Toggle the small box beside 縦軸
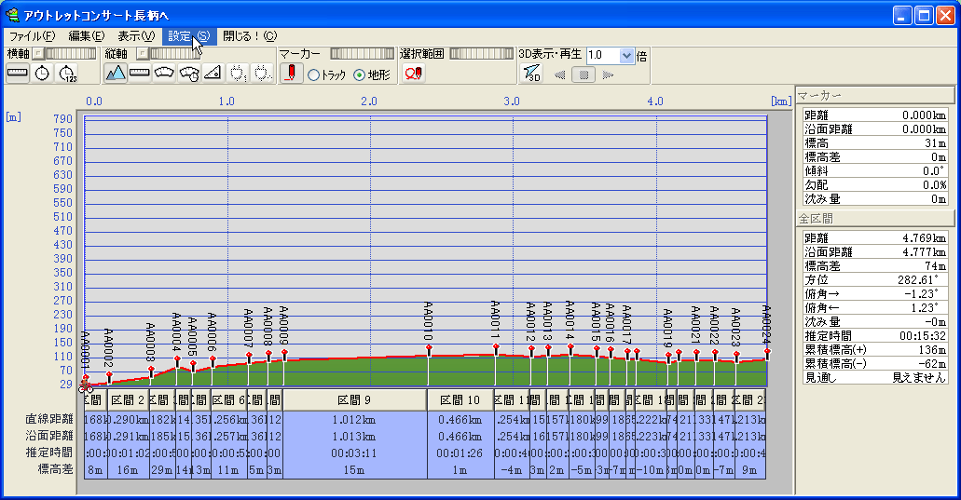The width and height of the screenshot is (961, 500). 142,54
